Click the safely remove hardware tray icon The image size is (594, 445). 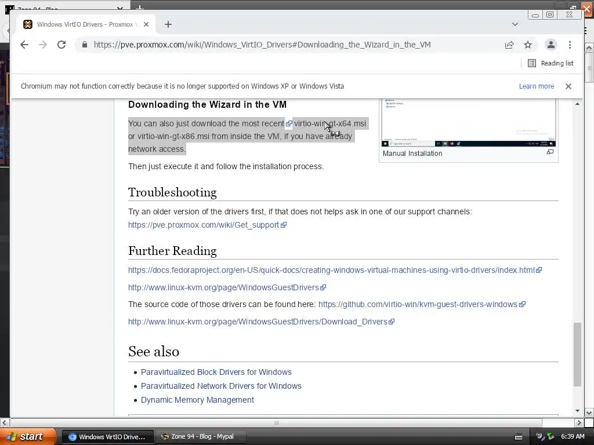550,437
